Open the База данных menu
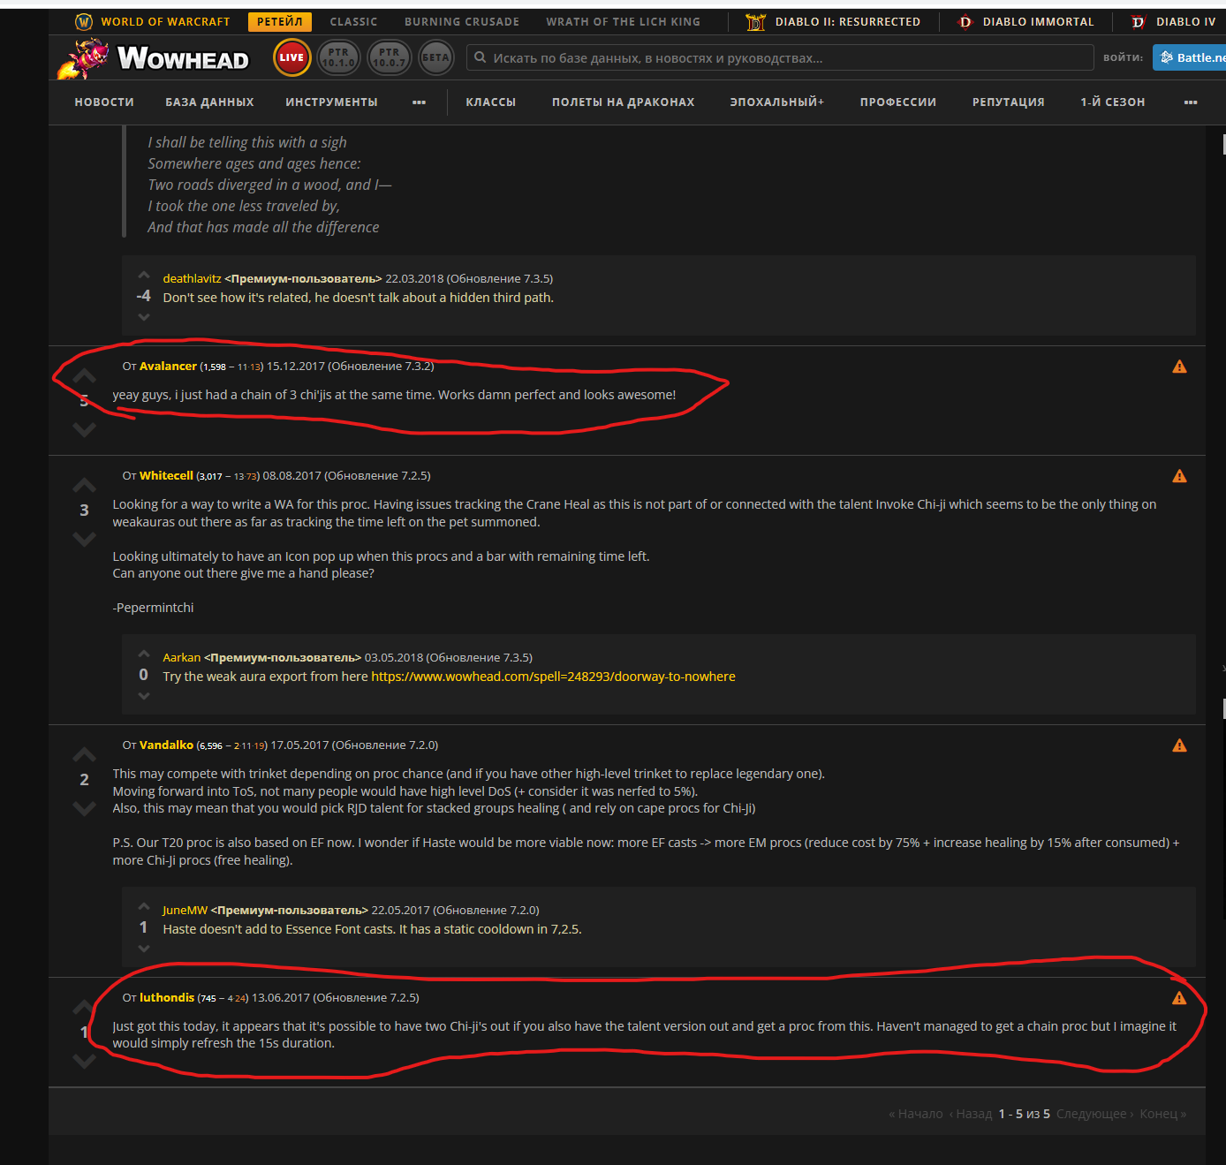The height and width of the screenshot is (1165, 1226). [209, 102]
